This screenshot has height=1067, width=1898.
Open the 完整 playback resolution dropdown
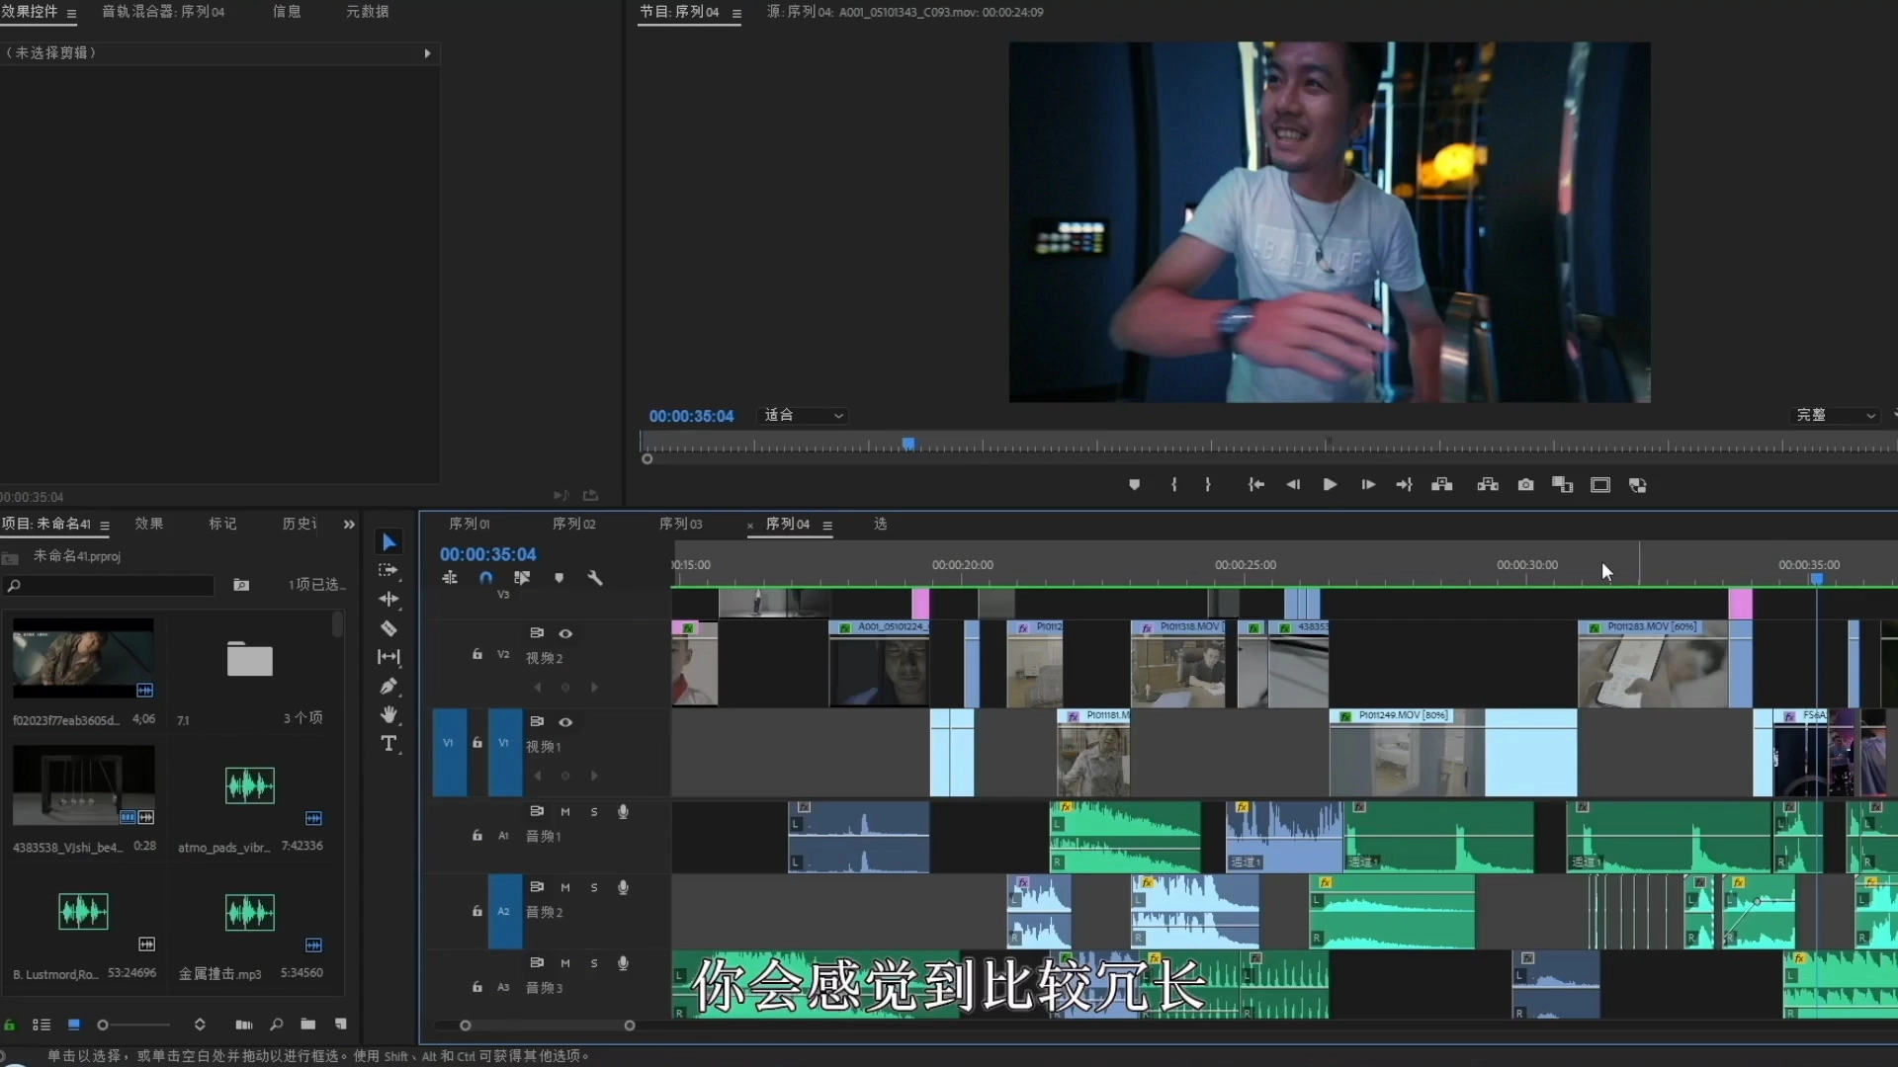[x=1837, y=416]
